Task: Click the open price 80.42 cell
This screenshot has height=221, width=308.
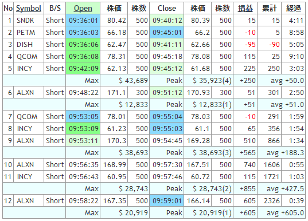Action: pyautogui.click(x=114, y=21)
